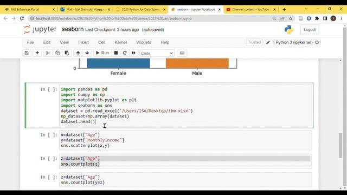The height and width of the screenshot is (195, 347).
Task: Open the File menu
Action: 30,42
